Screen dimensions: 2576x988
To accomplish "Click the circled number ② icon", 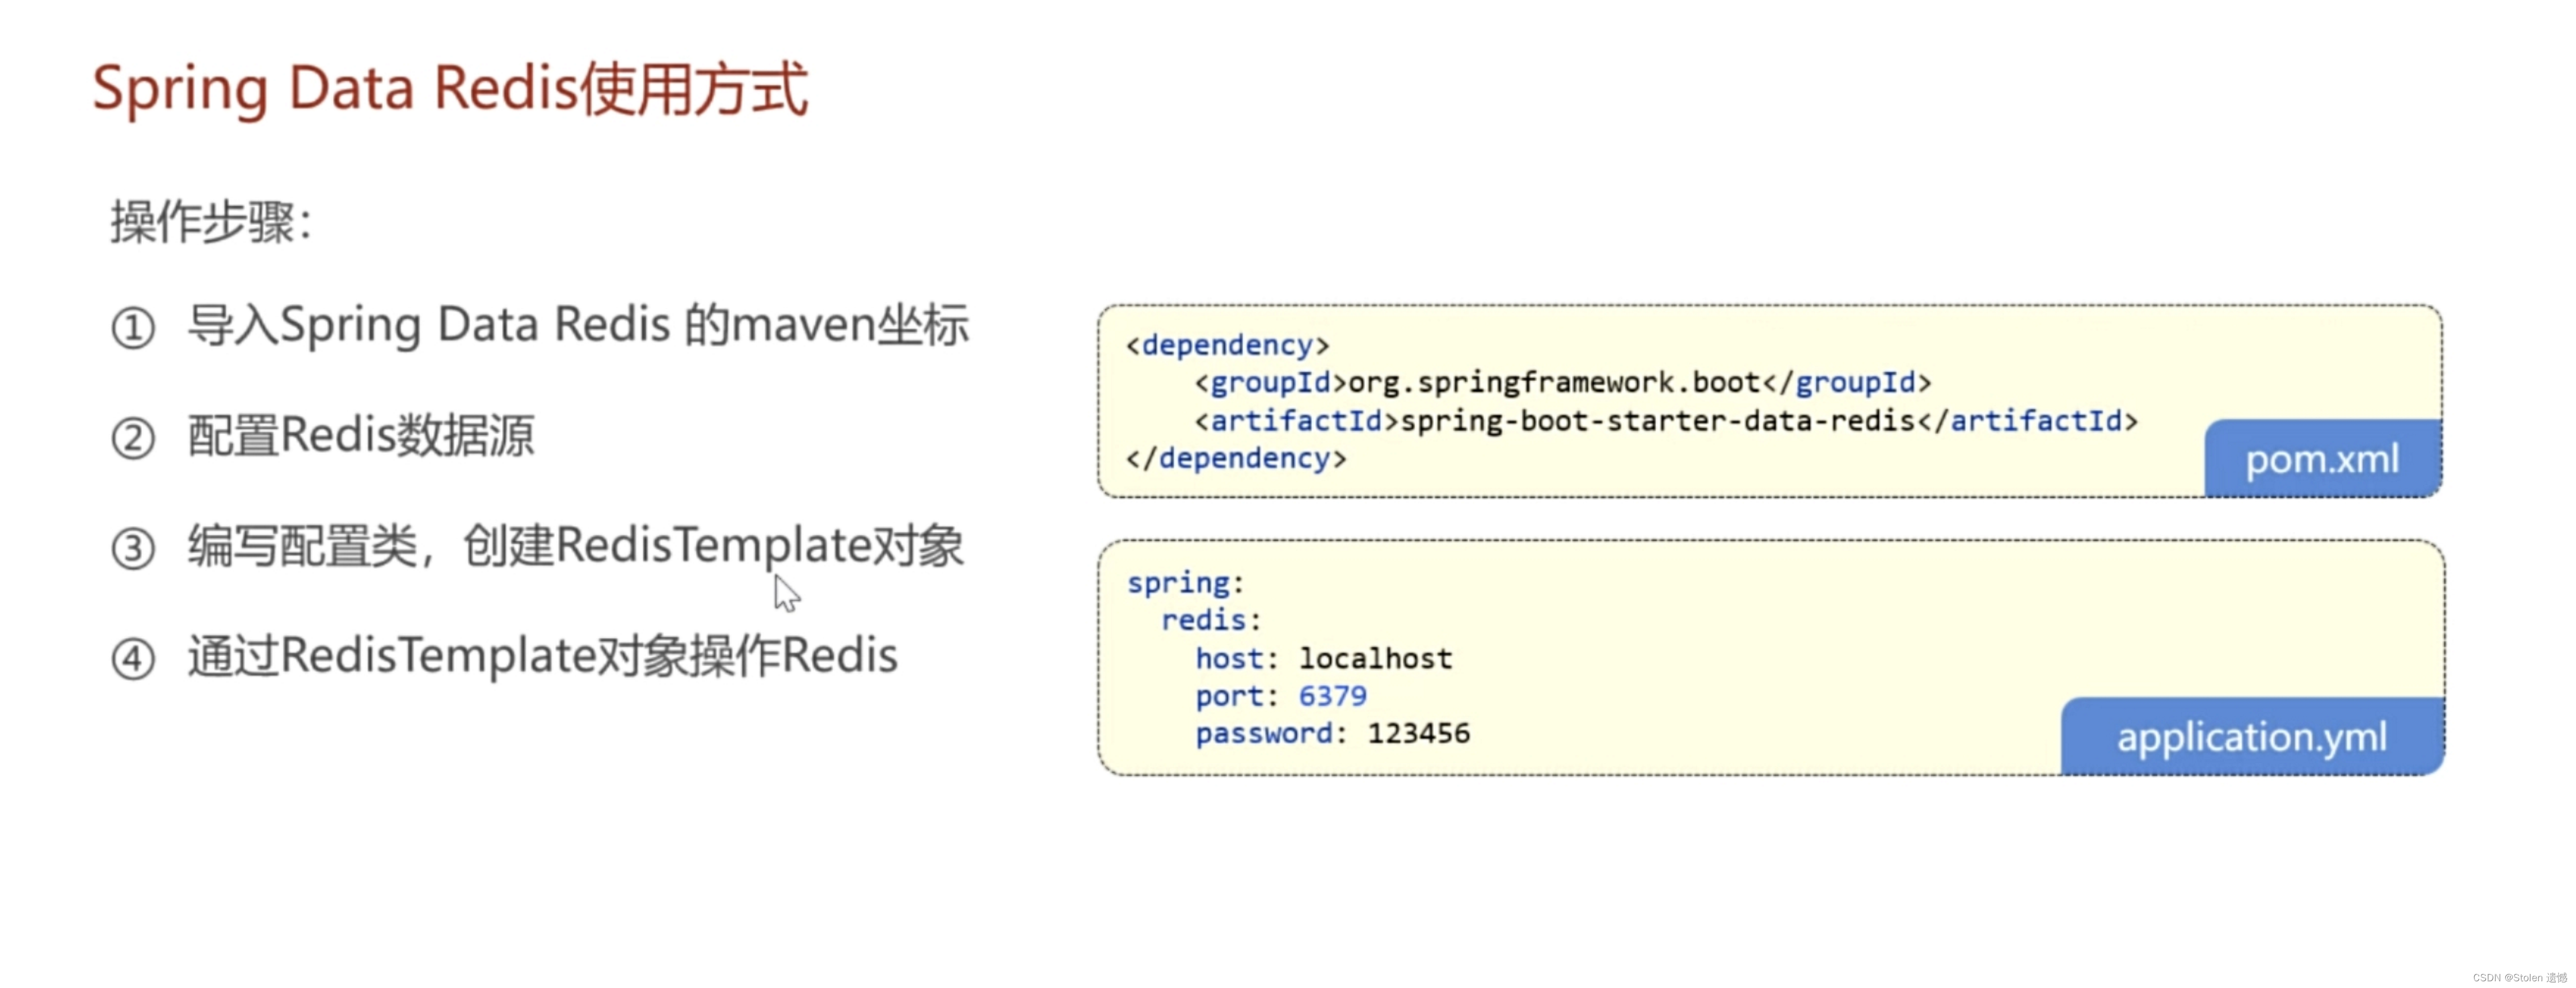I will tap(133, 438).
